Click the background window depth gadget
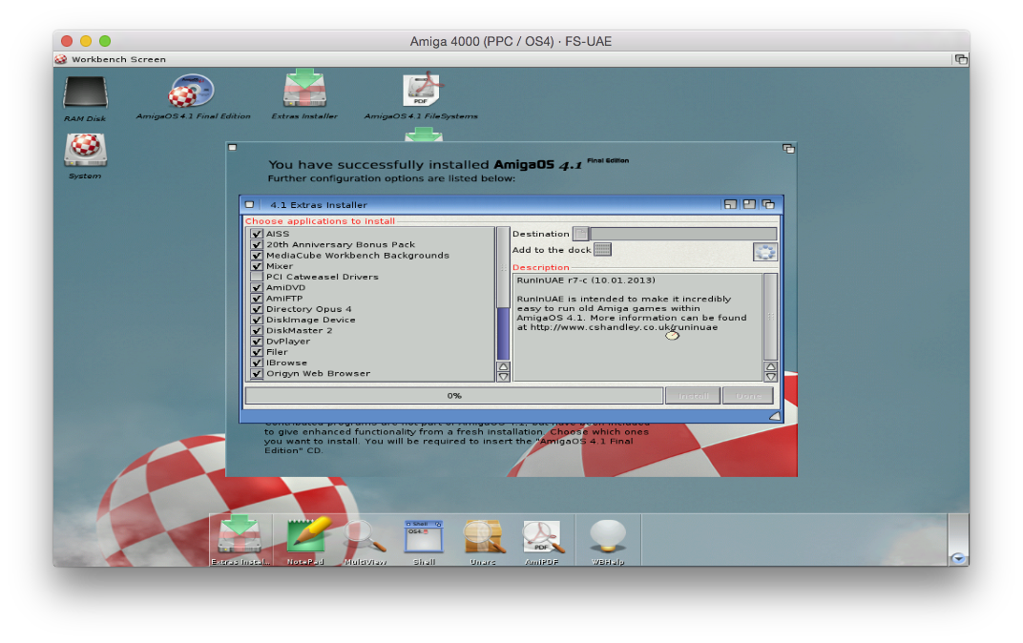 click(788, 149)
